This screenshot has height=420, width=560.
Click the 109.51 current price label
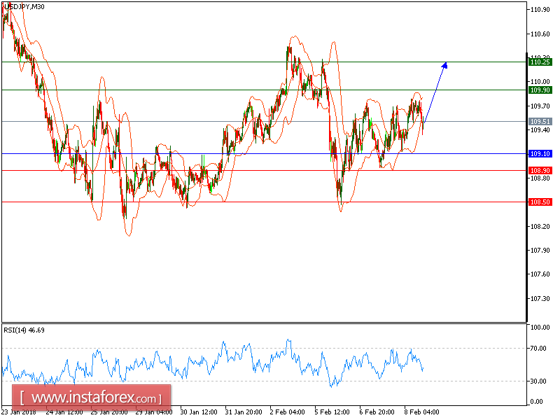[x=540, y=121]
